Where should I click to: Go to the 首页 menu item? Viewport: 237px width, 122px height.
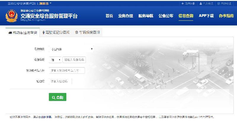point(109,16)
